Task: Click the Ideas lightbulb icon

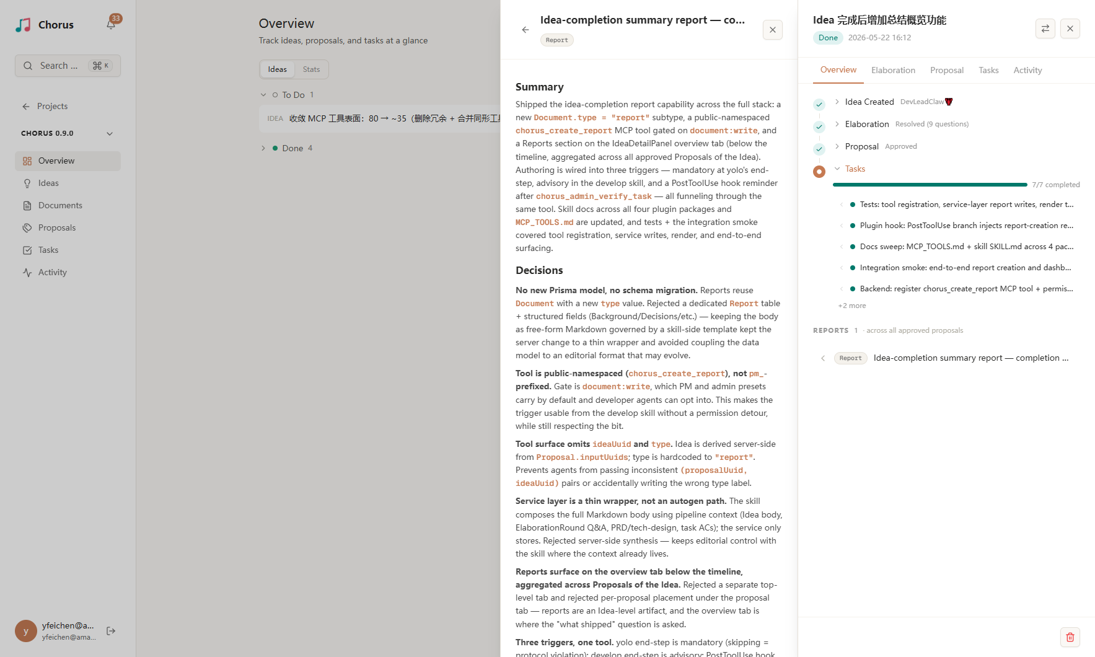Action: (27, 183)
